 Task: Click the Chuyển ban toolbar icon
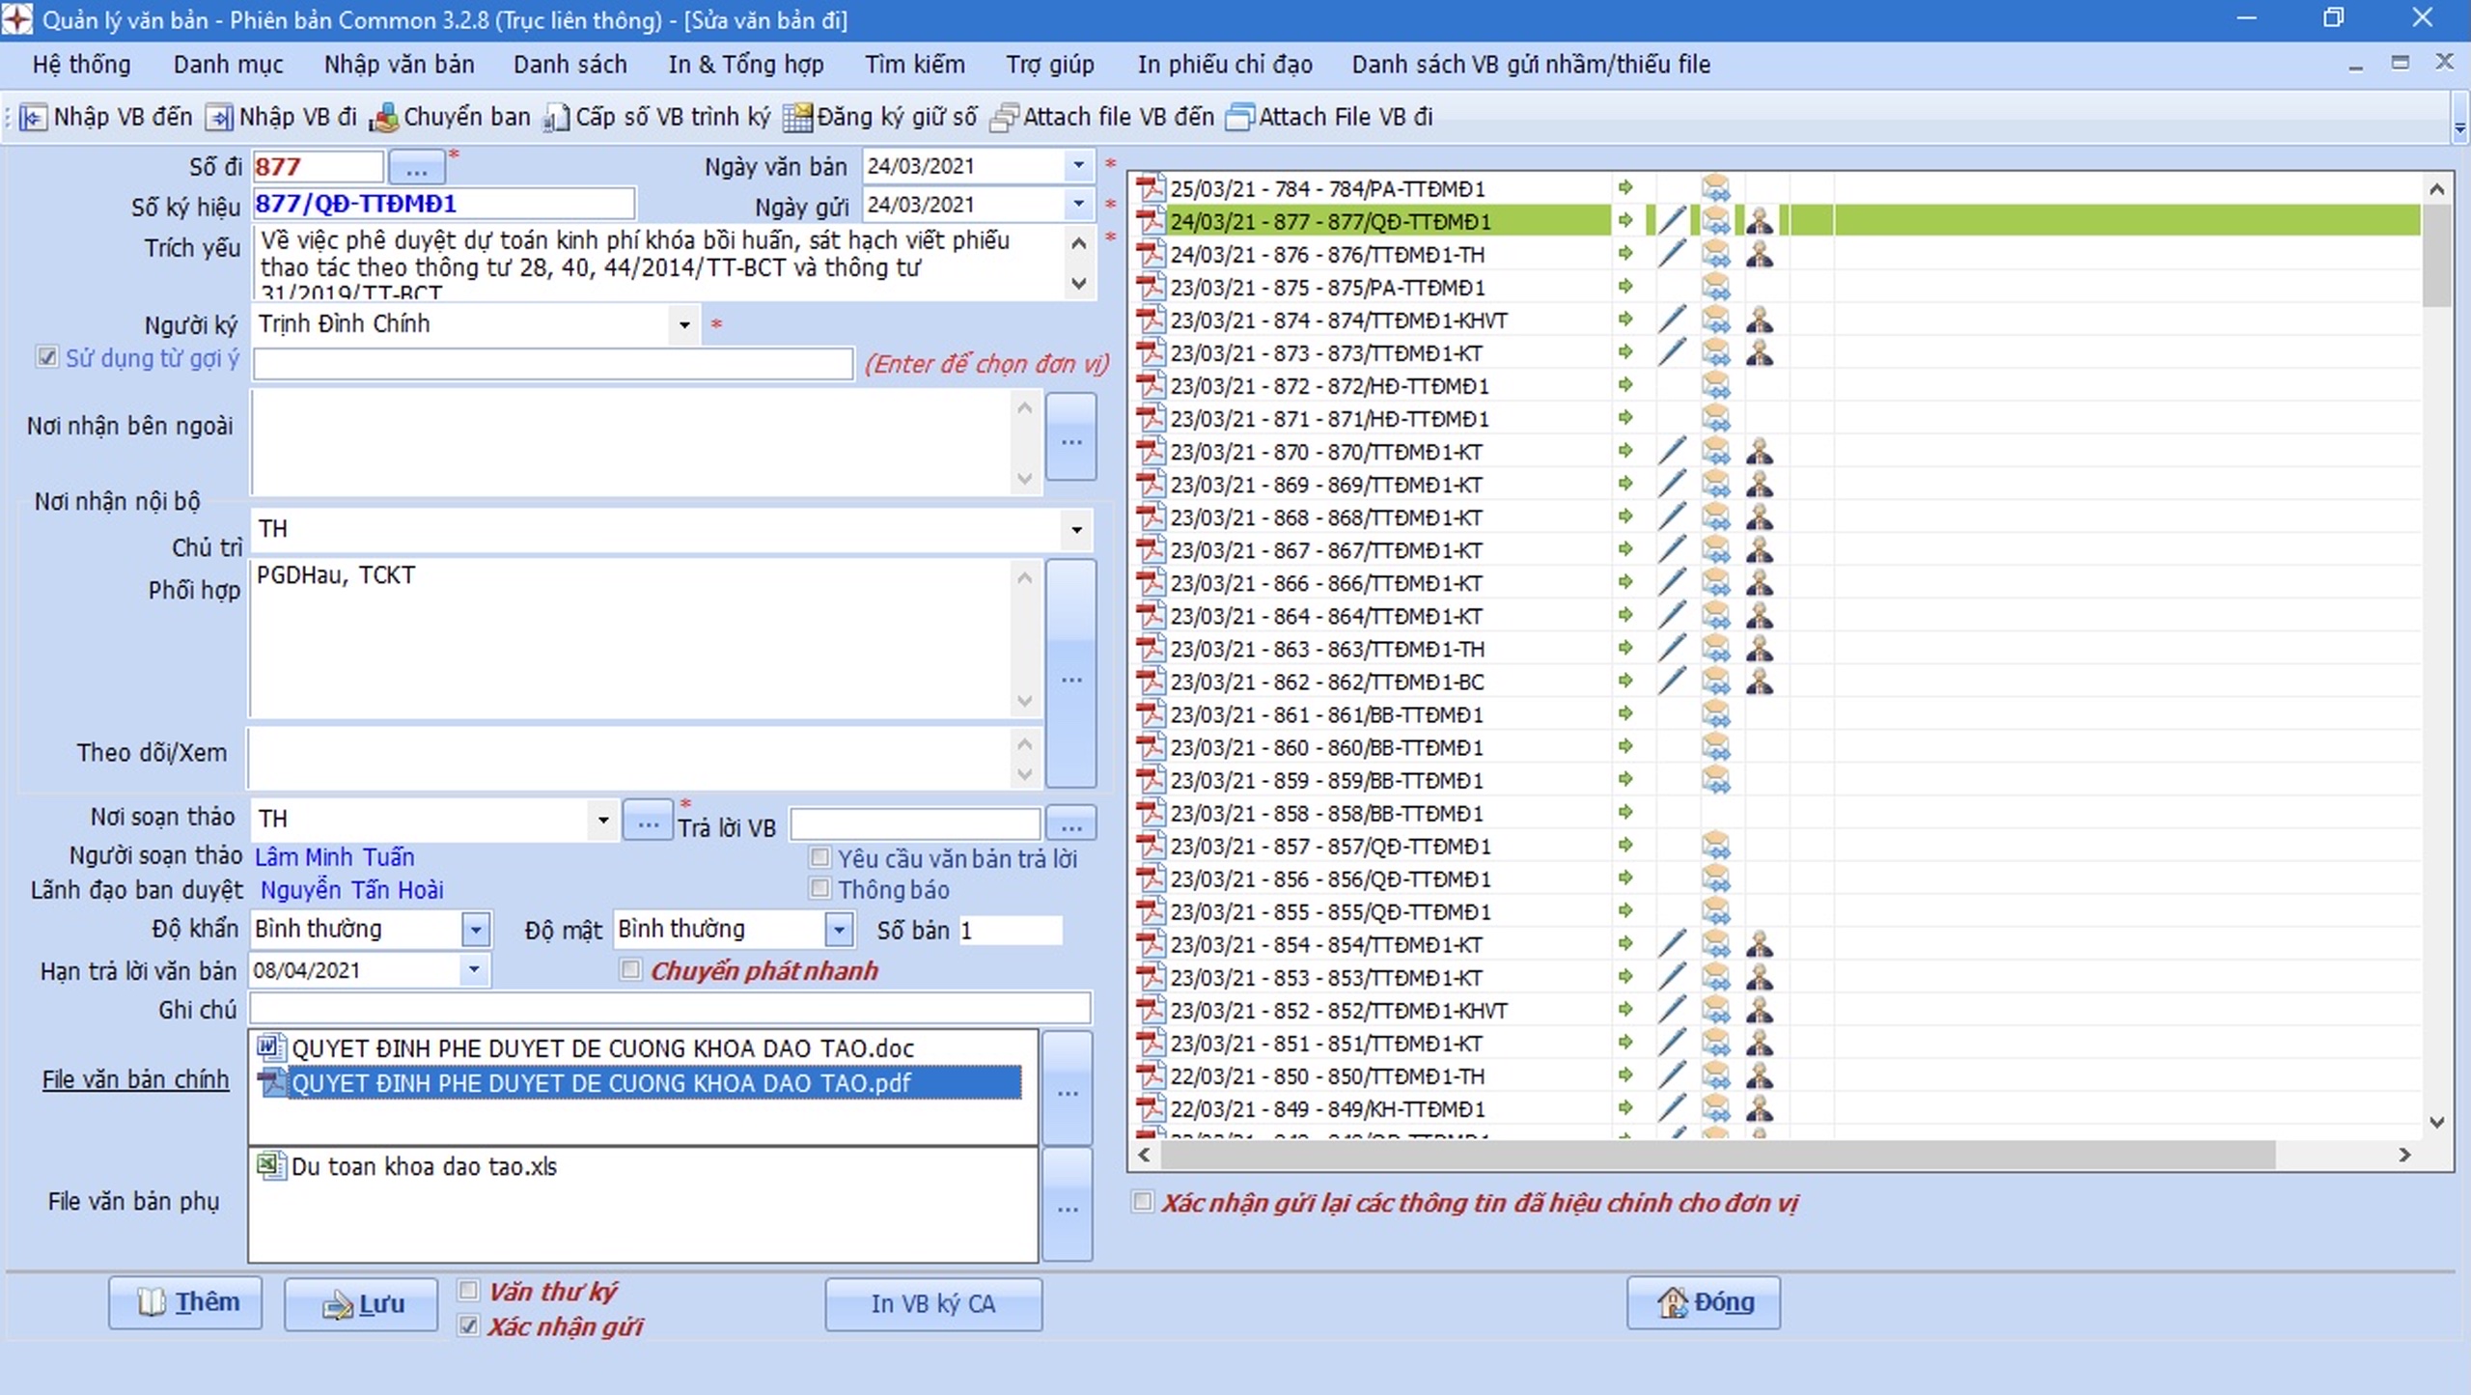click(385, 118)
